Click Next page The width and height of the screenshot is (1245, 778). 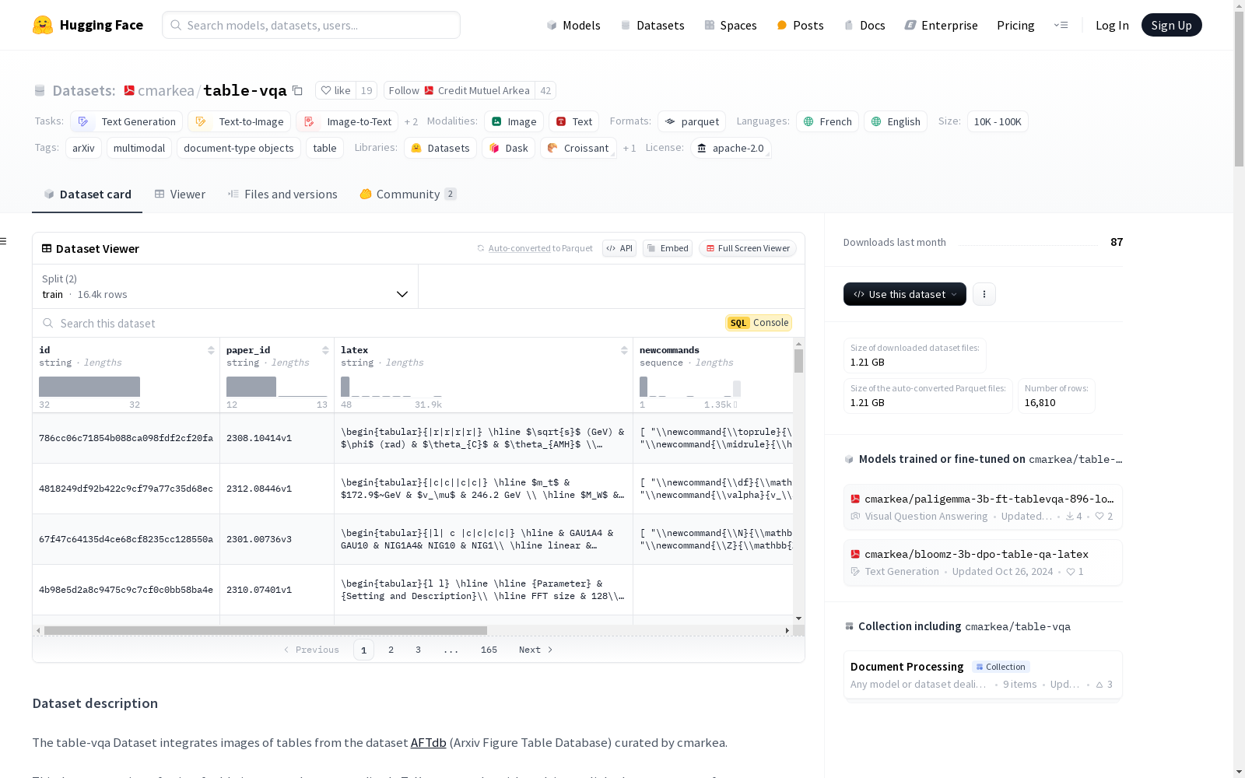click(x=536, y=650)
